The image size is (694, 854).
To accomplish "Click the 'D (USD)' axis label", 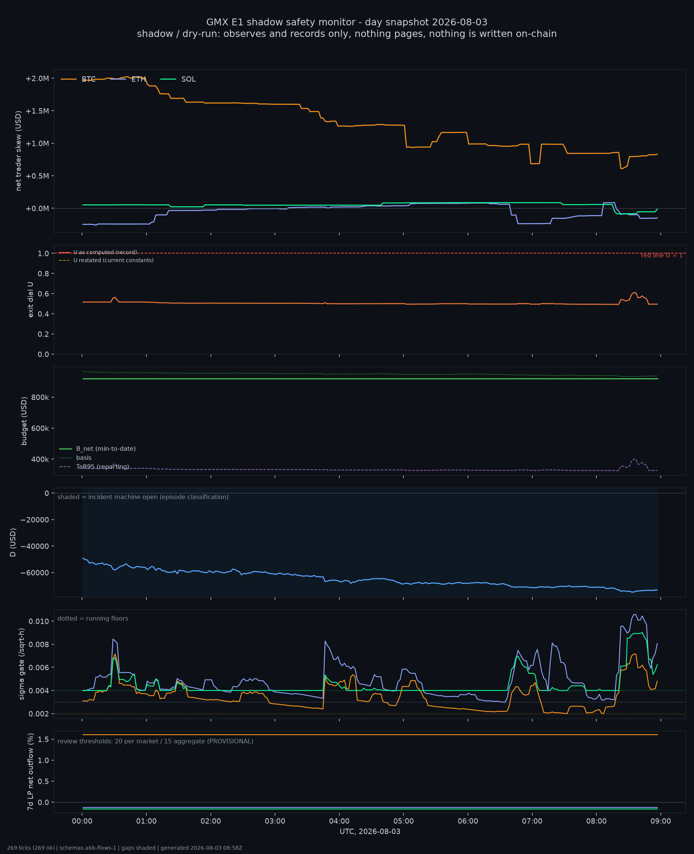I will (x=13, y=543).
